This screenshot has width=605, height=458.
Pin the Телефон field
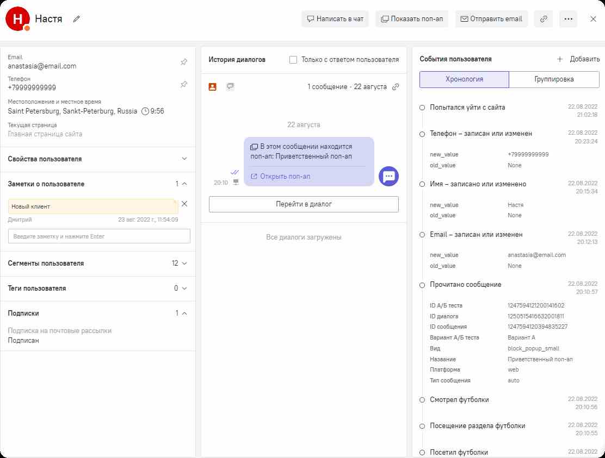click(184, 84)
